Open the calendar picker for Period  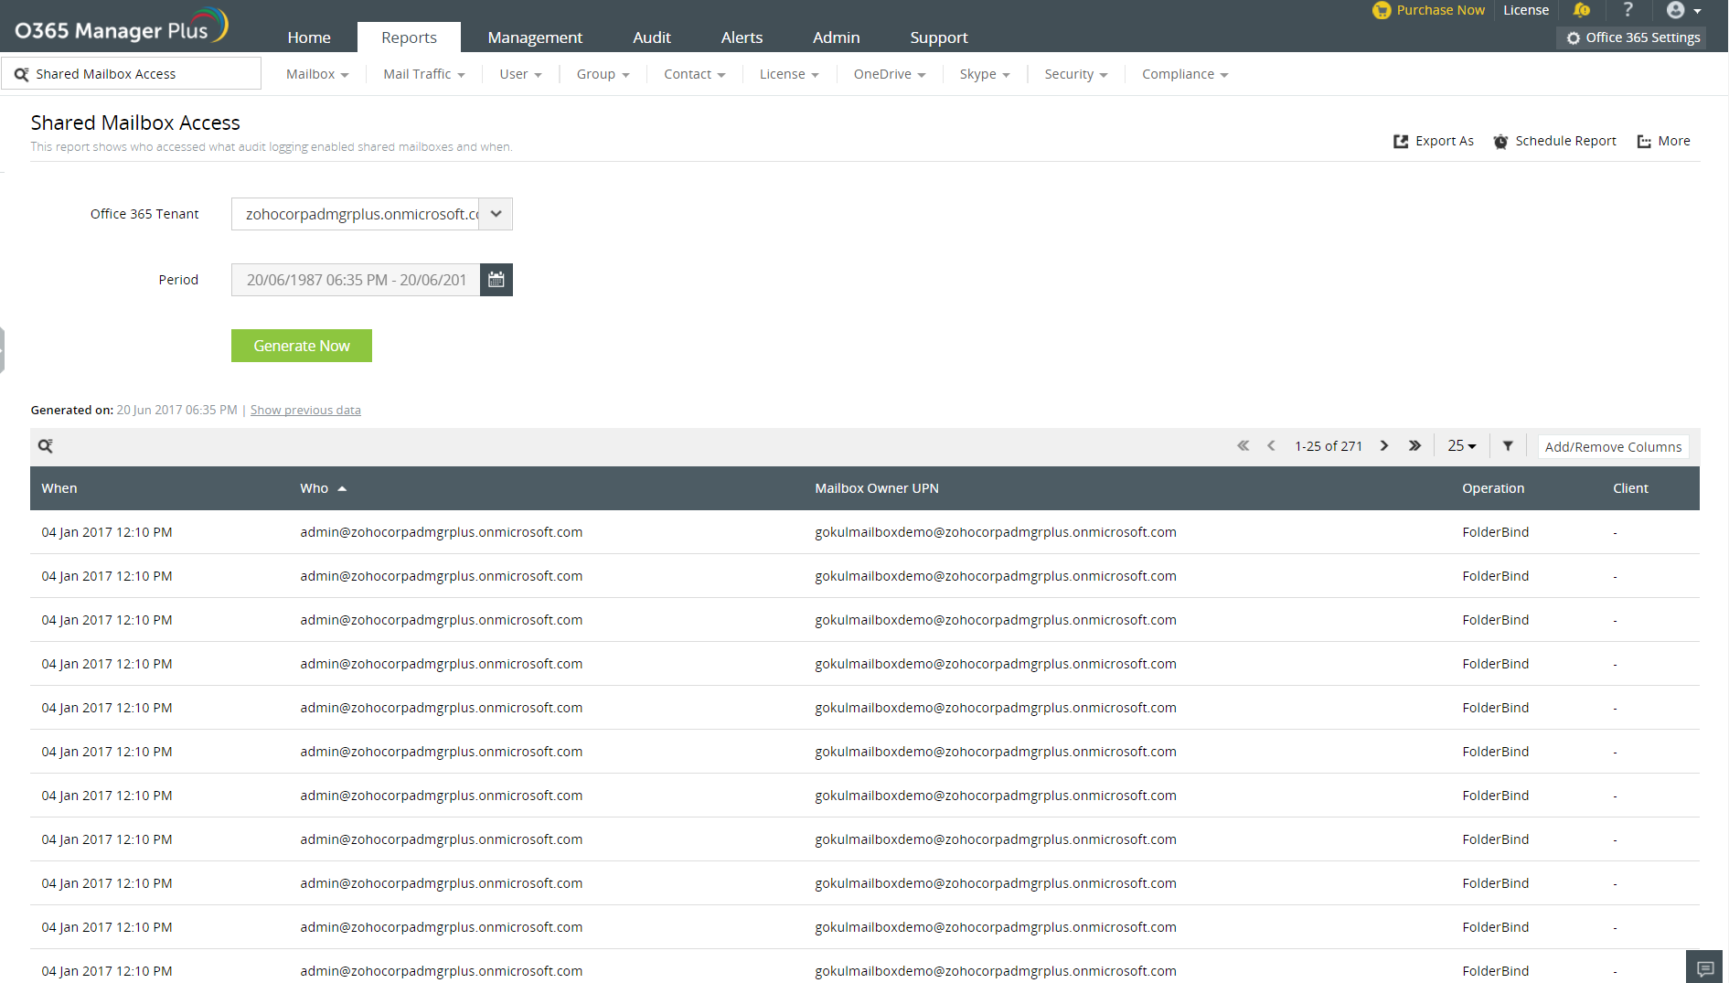496,280
